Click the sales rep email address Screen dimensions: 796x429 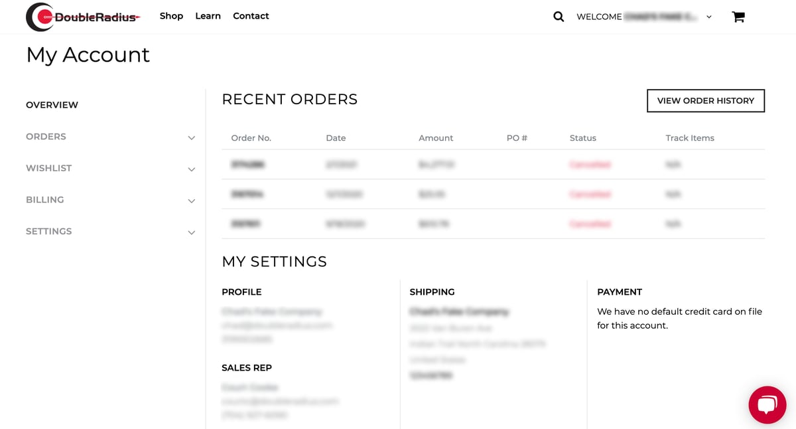pyautogui.click(x=281, y=401)
